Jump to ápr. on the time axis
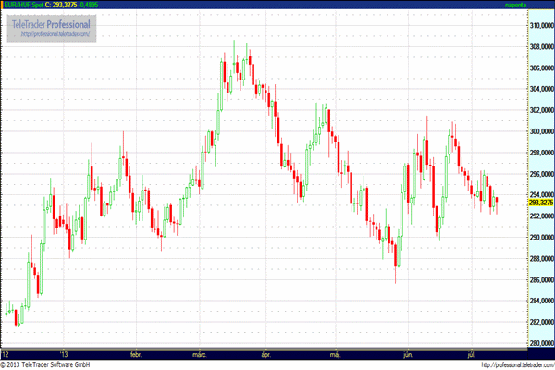This screenshot has height=370, width=555. 266,353
